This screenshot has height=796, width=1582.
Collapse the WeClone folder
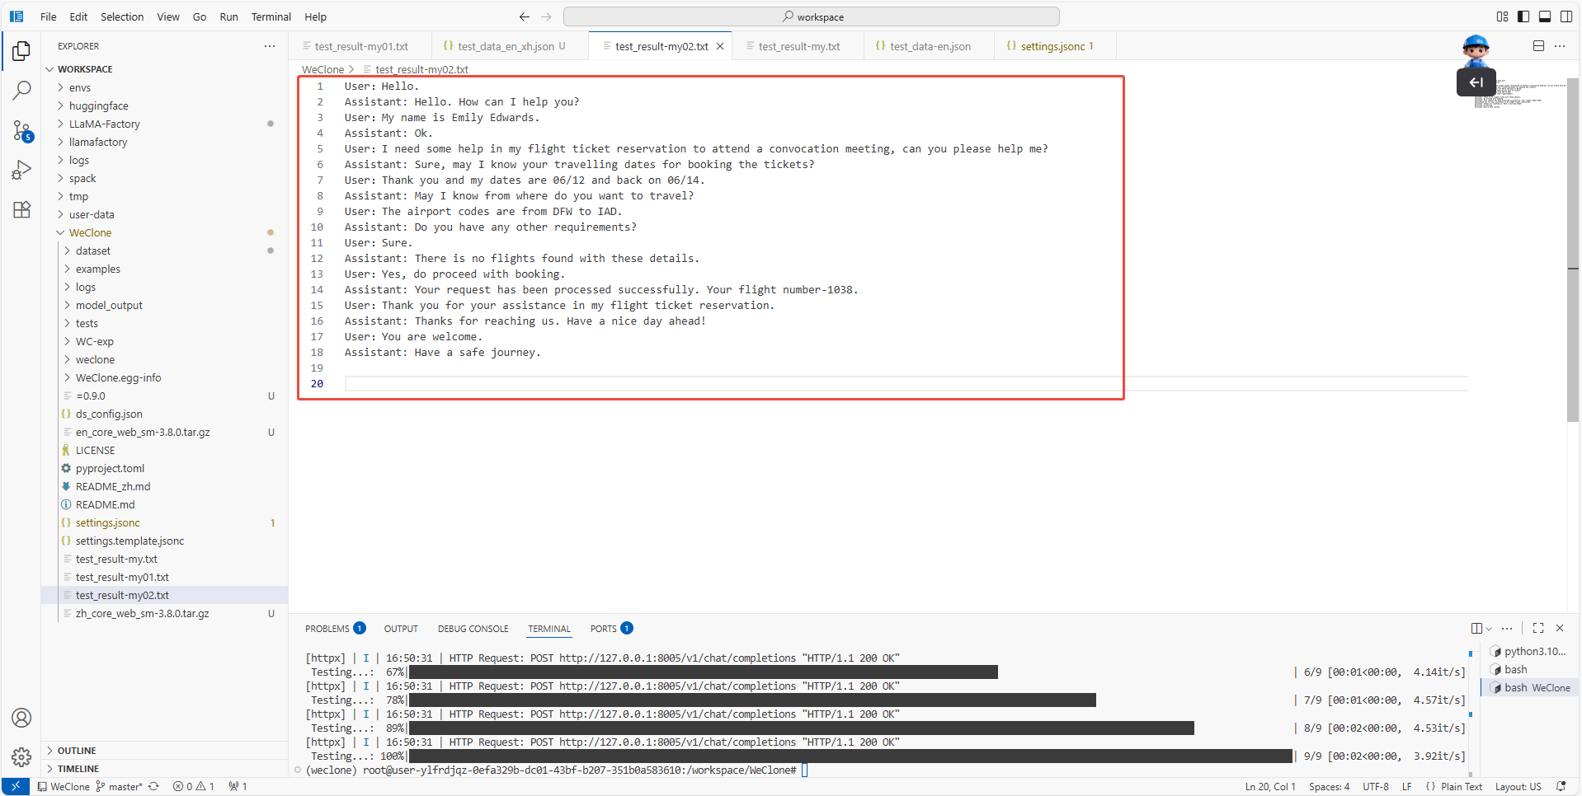click(90, 233)
